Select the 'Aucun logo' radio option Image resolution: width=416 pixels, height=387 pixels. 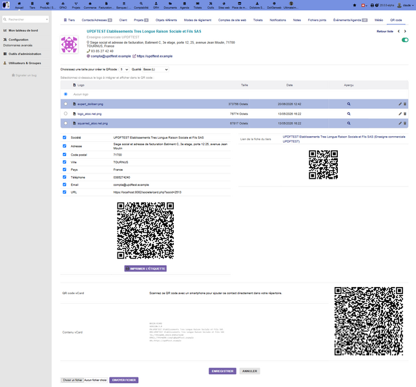coord(65,94)
